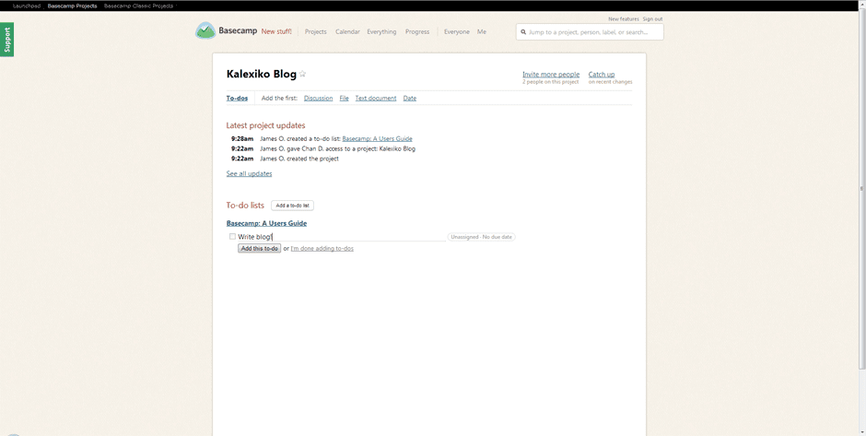The image size is (866, 436).
Task: Open the Invite more people link
Action: [x=551, y=75]
